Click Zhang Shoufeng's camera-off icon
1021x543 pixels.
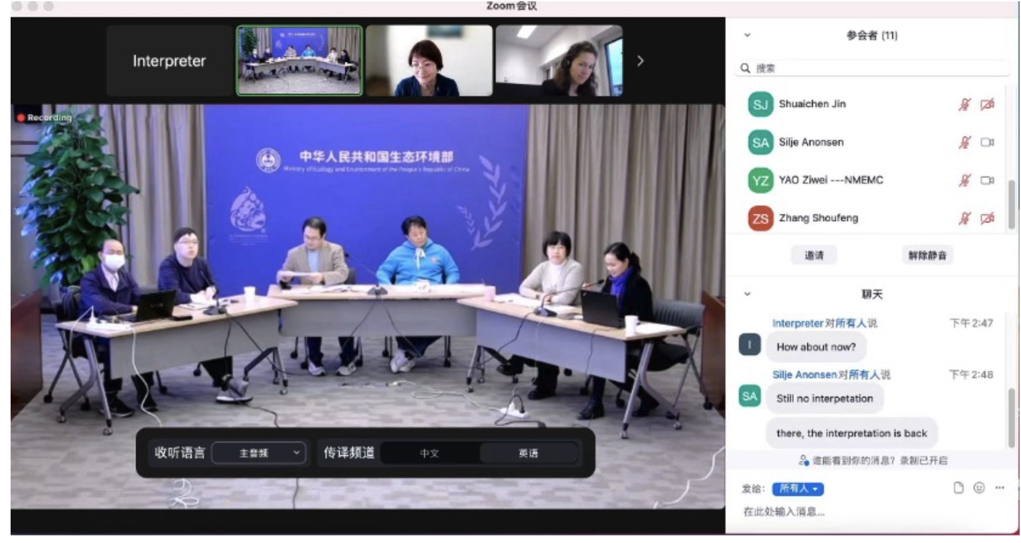pyautogui.click(x=987, y=218)
